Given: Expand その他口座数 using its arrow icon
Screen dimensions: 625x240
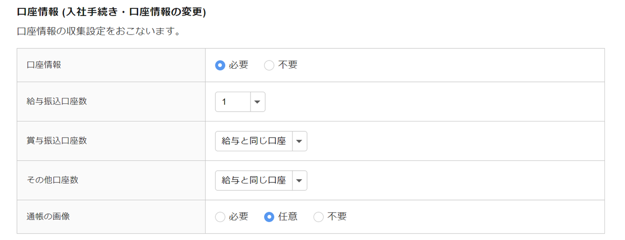Looking at the screenshot, I should pos(299,181).
